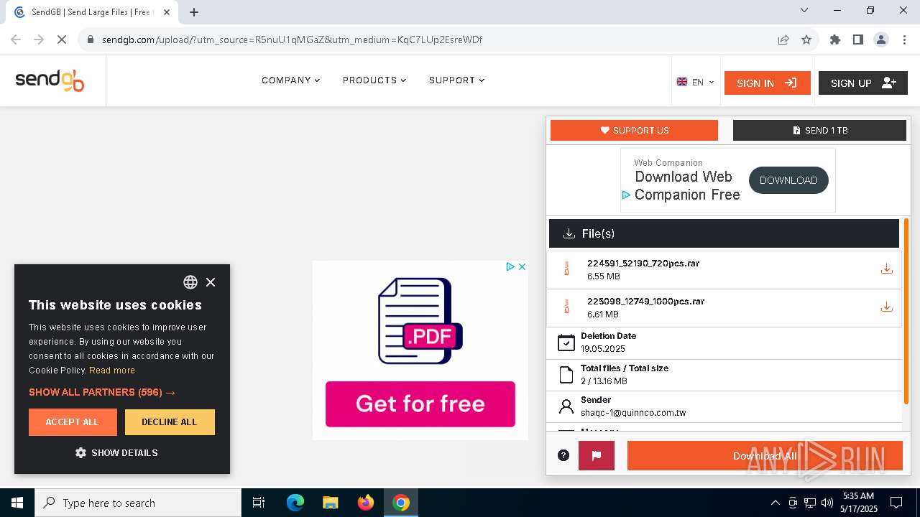Open the notification center
Viewport: 920px width, 517px height.
pos(896,503)
